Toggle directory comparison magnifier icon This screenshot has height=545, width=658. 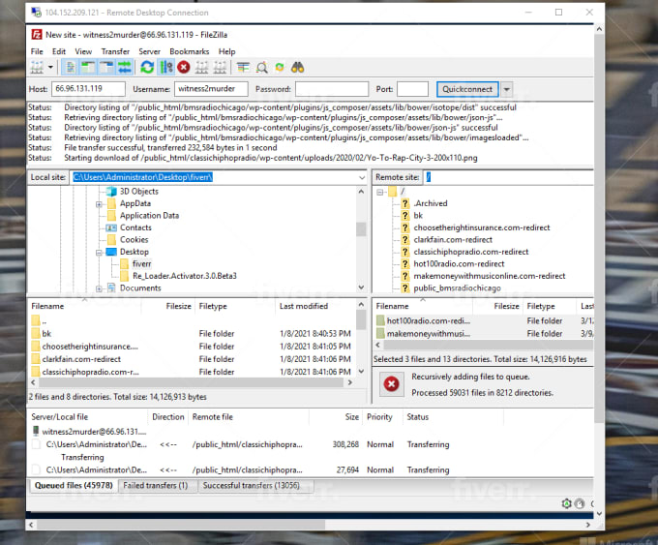(262, 67)
